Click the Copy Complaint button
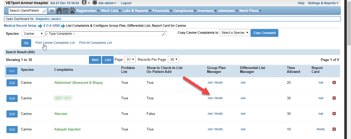The image size is (351, 139). tap(264, 33)
